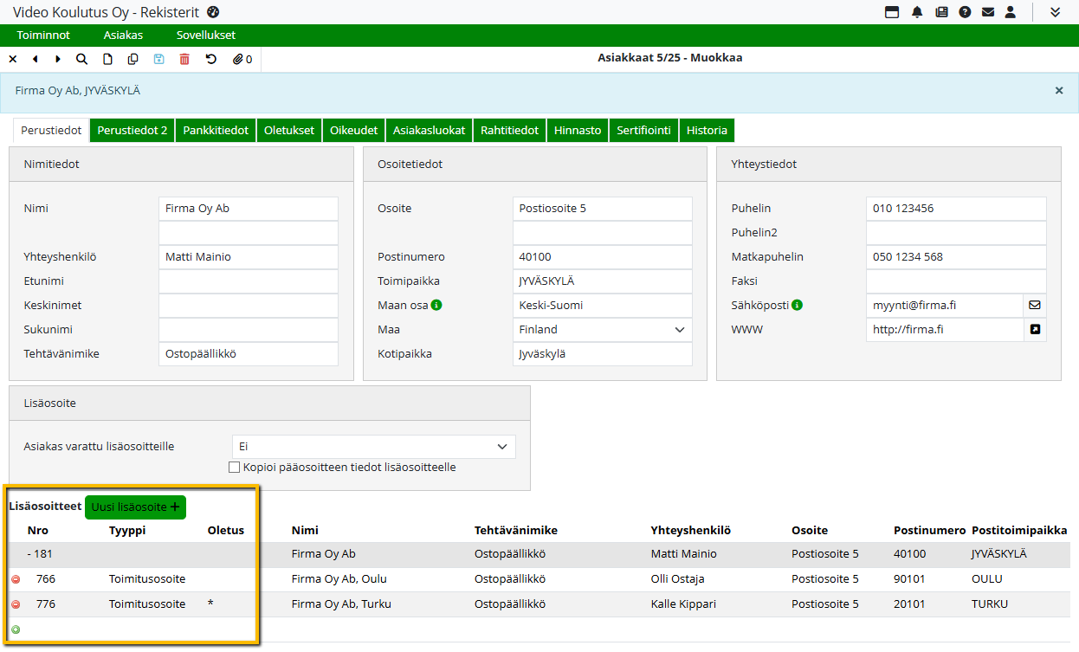Click the undo arrow toolbar icon
Image resolution: width=1079 pixels, height=652 pixels.
tap(210, 60)
